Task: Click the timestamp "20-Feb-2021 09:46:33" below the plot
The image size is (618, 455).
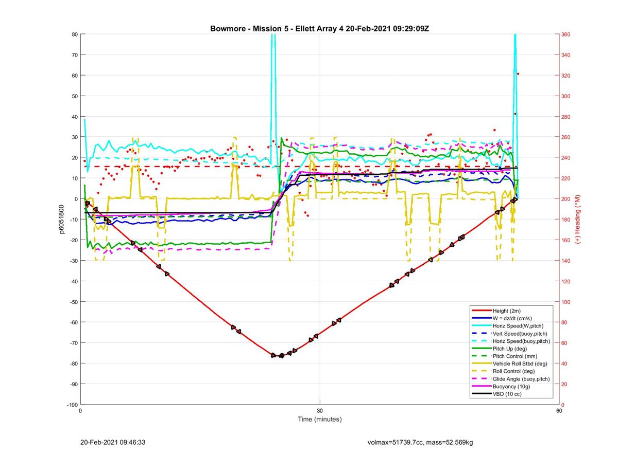Action: 113,442
